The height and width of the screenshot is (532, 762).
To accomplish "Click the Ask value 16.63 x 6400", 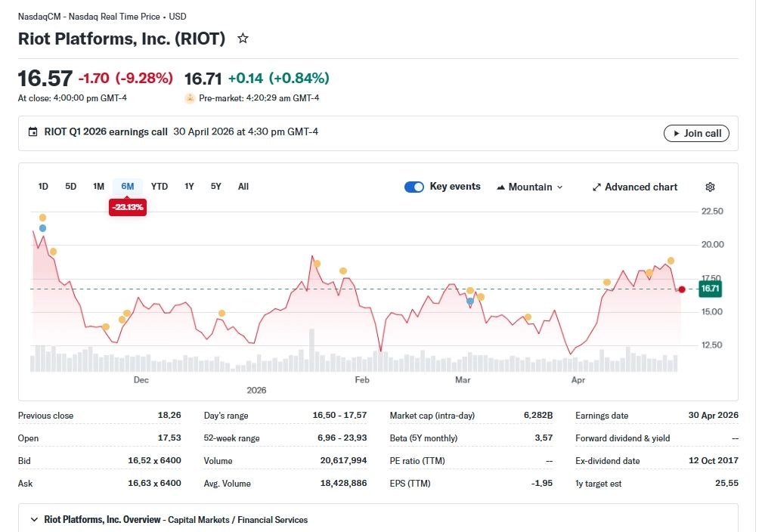I will click(x=154, y=483).
